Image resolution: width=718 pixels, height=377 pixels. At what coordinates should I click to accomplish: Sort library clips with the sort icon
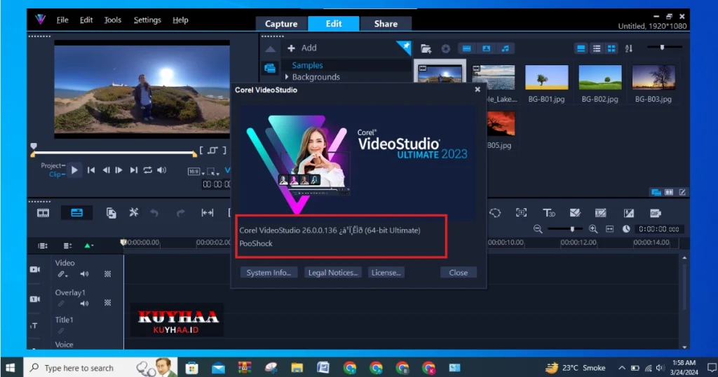pos(629,48)
